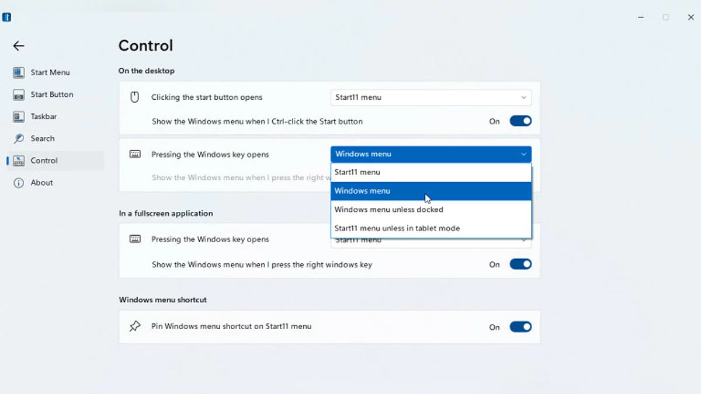Turn off Pin Windows menu shortcut toggle
Viewport: 701px width, 394px height.
520,327
